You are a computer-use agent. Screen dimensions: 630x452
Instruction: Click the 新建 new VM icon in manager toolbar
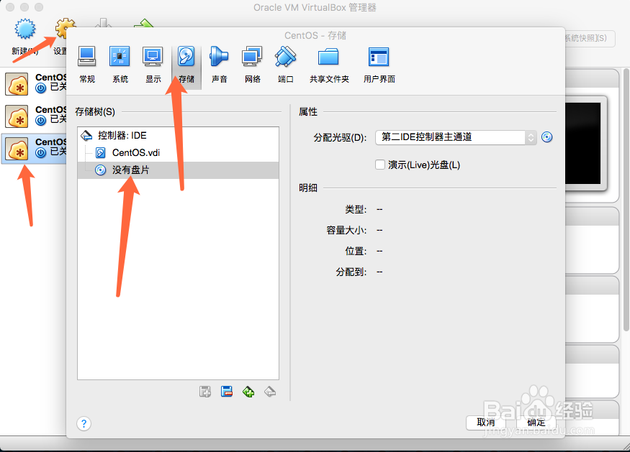coord(25,29)
